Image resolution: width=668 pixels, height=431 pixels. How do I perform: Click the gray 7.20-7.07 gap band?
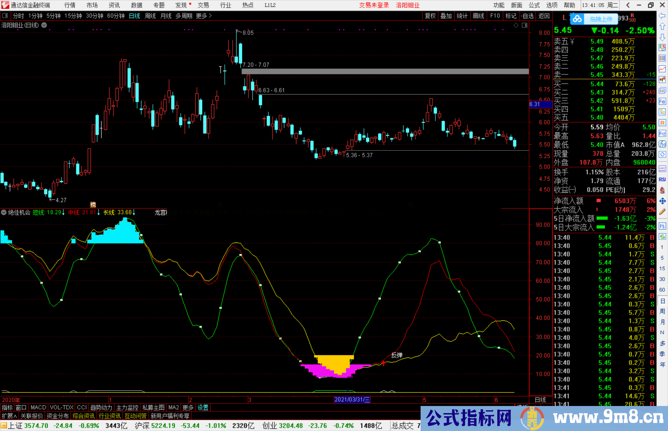point(385,71)
